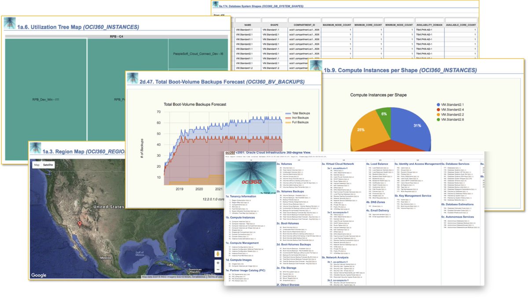Zoom out with the map minus button
528x299 pixels.
point(217,270)
